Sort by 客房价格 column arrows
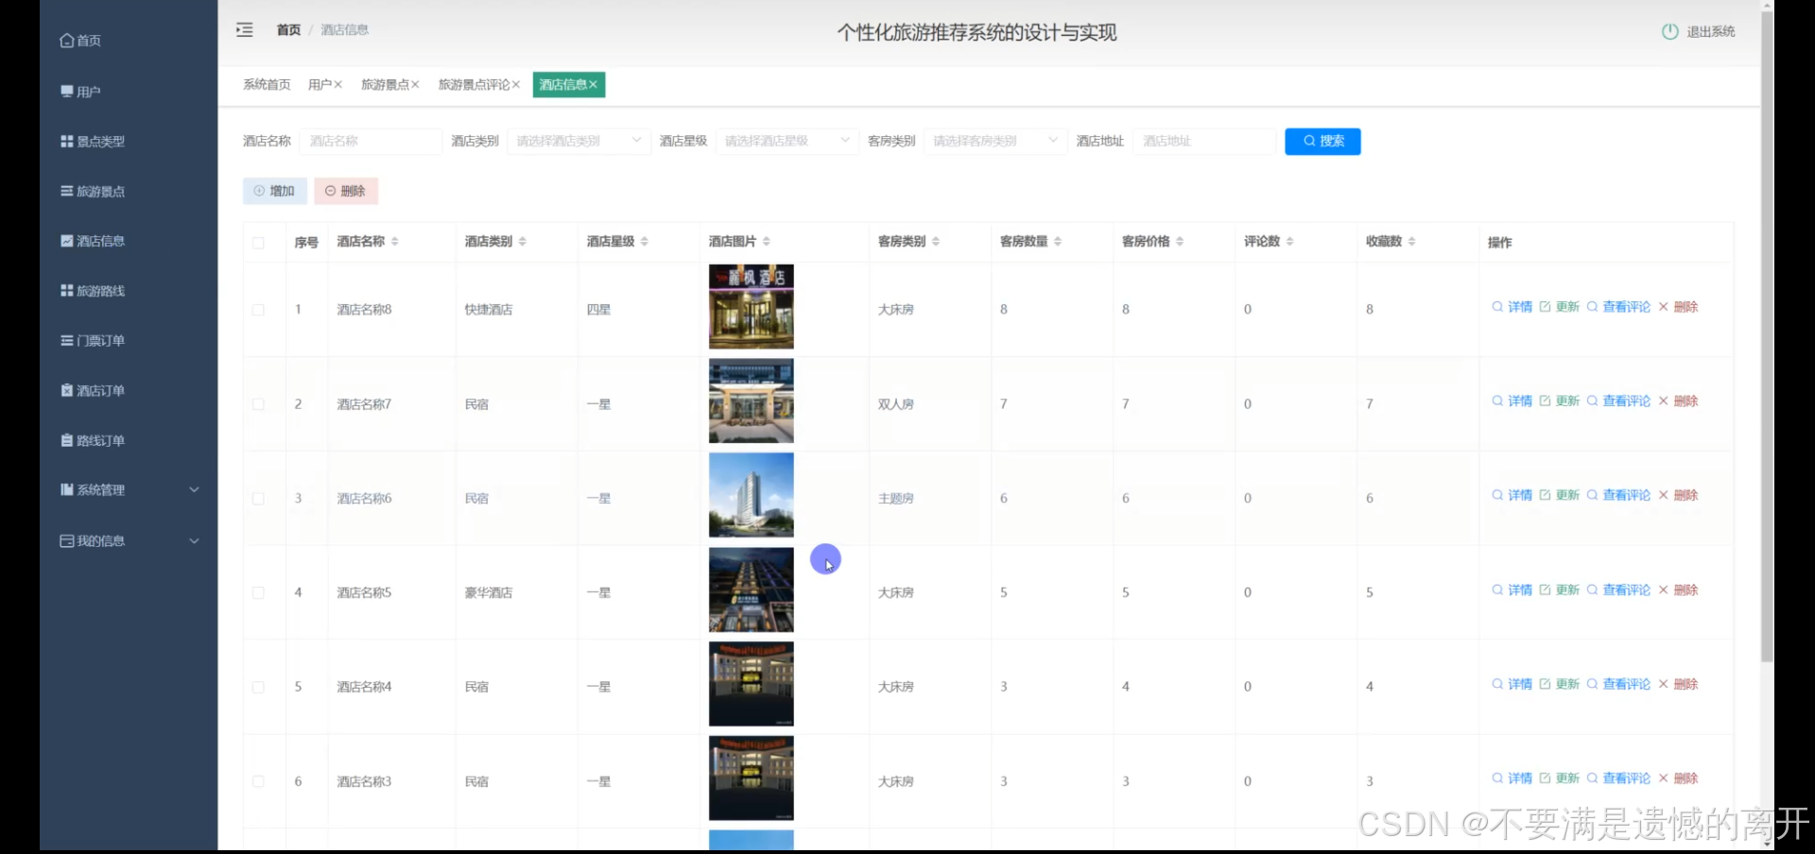1815x854 pixels. [1179, 242]
